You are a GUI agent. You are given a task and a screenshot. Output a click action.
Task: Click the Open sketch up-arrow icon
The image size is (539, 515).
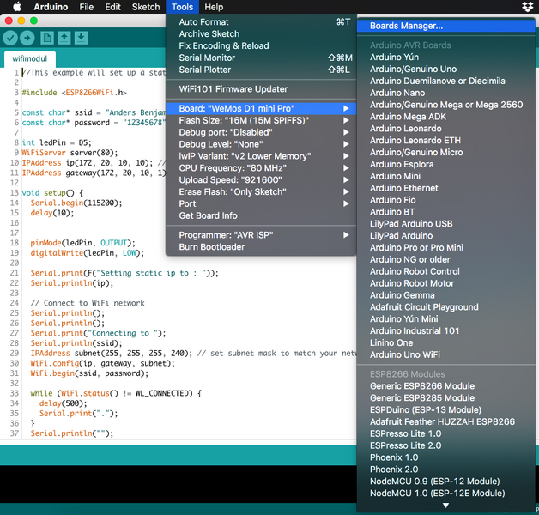pyautogui.click(x=64, y=38)
